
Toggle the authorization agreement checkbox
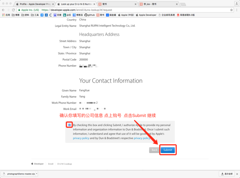point(70,125)
